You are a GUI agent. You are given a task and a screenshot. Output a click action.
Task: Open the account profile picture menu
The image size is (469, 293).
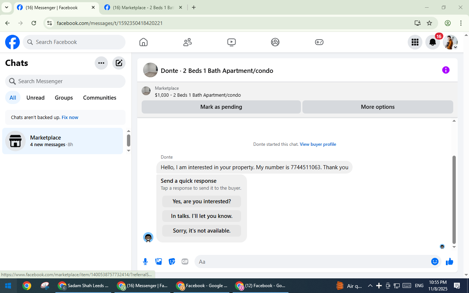click(450, 42)
